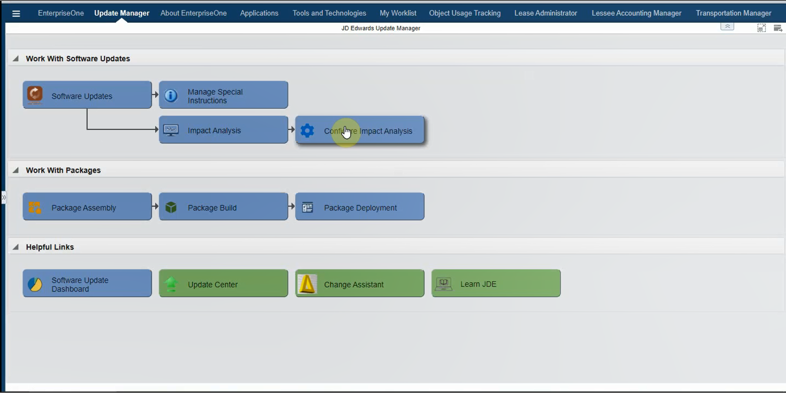Collapse the Work With Packages section

[16, 171]
